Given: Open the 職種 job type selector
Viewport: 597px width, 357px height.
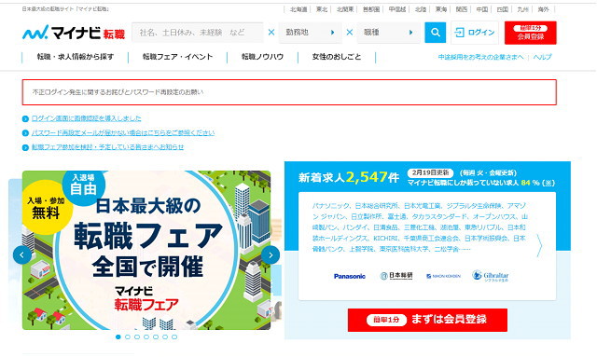Looking at the screenshot, I should (x=389, y=33).
